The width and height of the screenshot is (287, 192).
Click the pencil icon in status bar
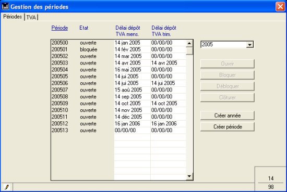pos(7,187)
